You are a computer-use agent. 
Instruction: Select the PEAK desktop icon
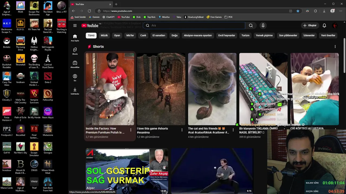pyautogui.click(x=21, y=7)
